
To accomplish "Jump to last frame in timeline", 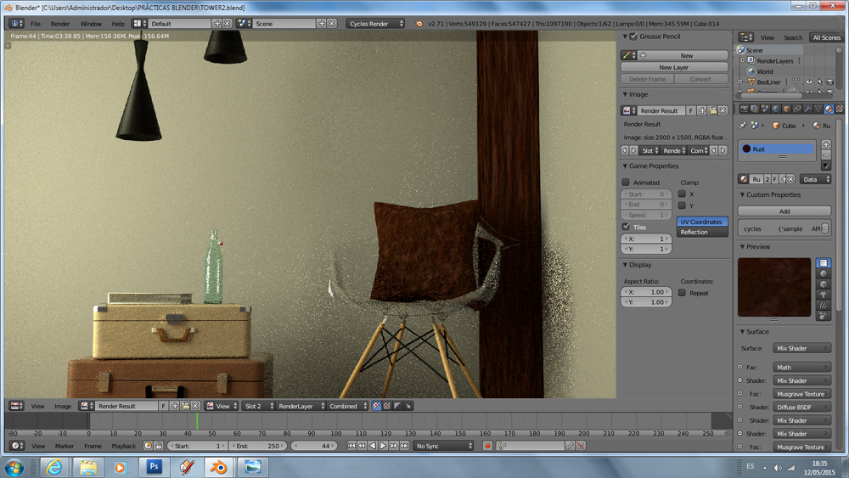I will point(404,446).
